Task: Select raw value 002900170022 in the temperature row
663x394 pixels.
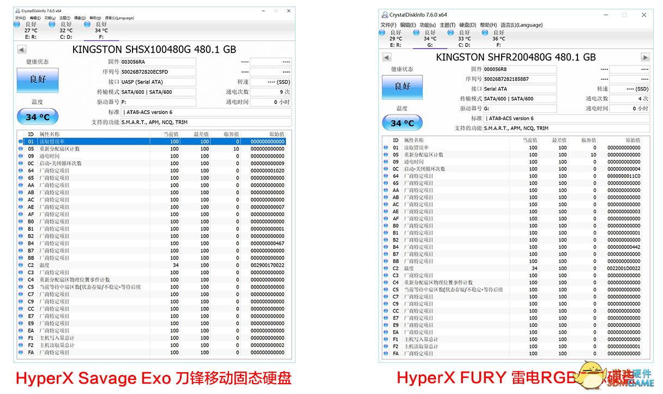Action: tap(267, 265)
